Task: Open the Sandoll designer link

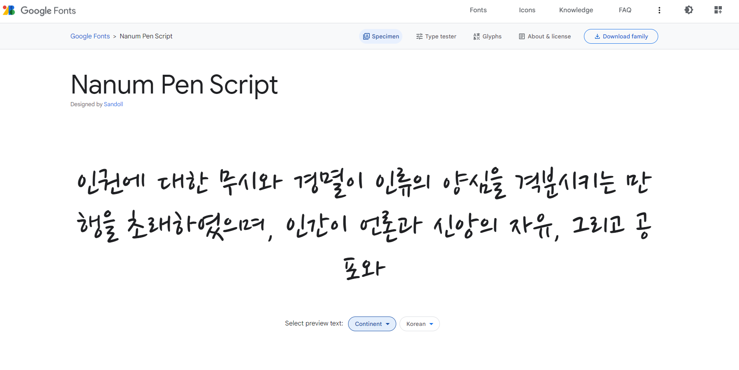Action: [113, 104]
